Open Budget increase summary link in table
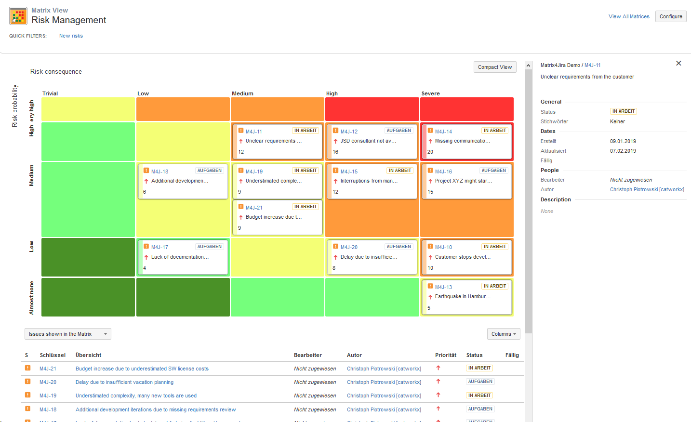 click(x=142, y=369)
